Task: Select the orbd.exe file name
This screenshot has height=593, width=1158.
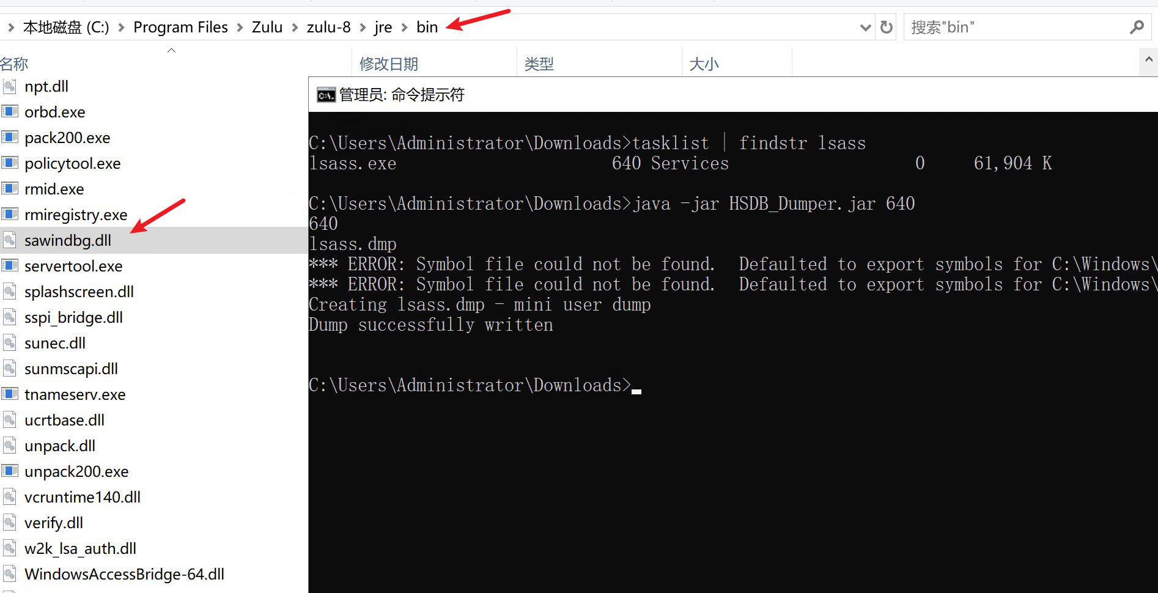Action: click(55, 112)
